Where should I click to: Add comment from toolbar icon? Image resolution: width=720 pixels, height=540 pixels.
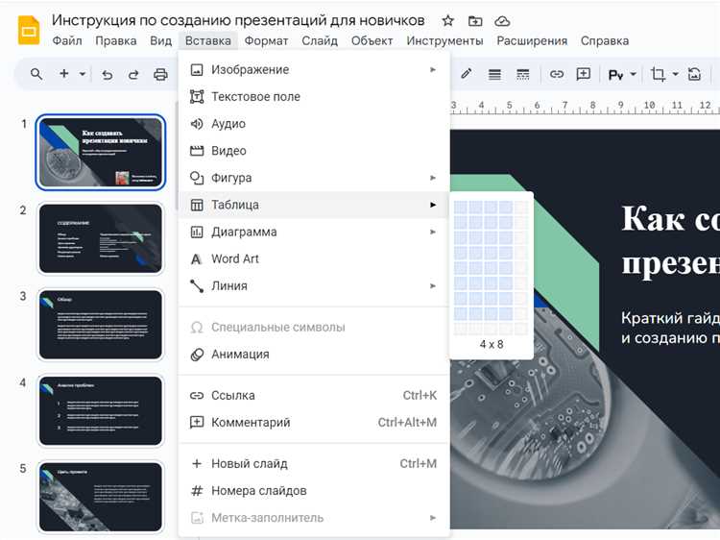[583, 74]
